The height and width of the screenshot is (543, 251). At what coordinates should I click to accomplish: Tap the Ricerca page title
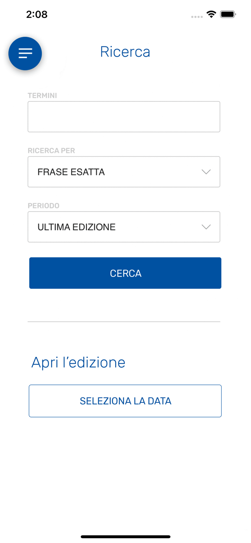(125, 51)
